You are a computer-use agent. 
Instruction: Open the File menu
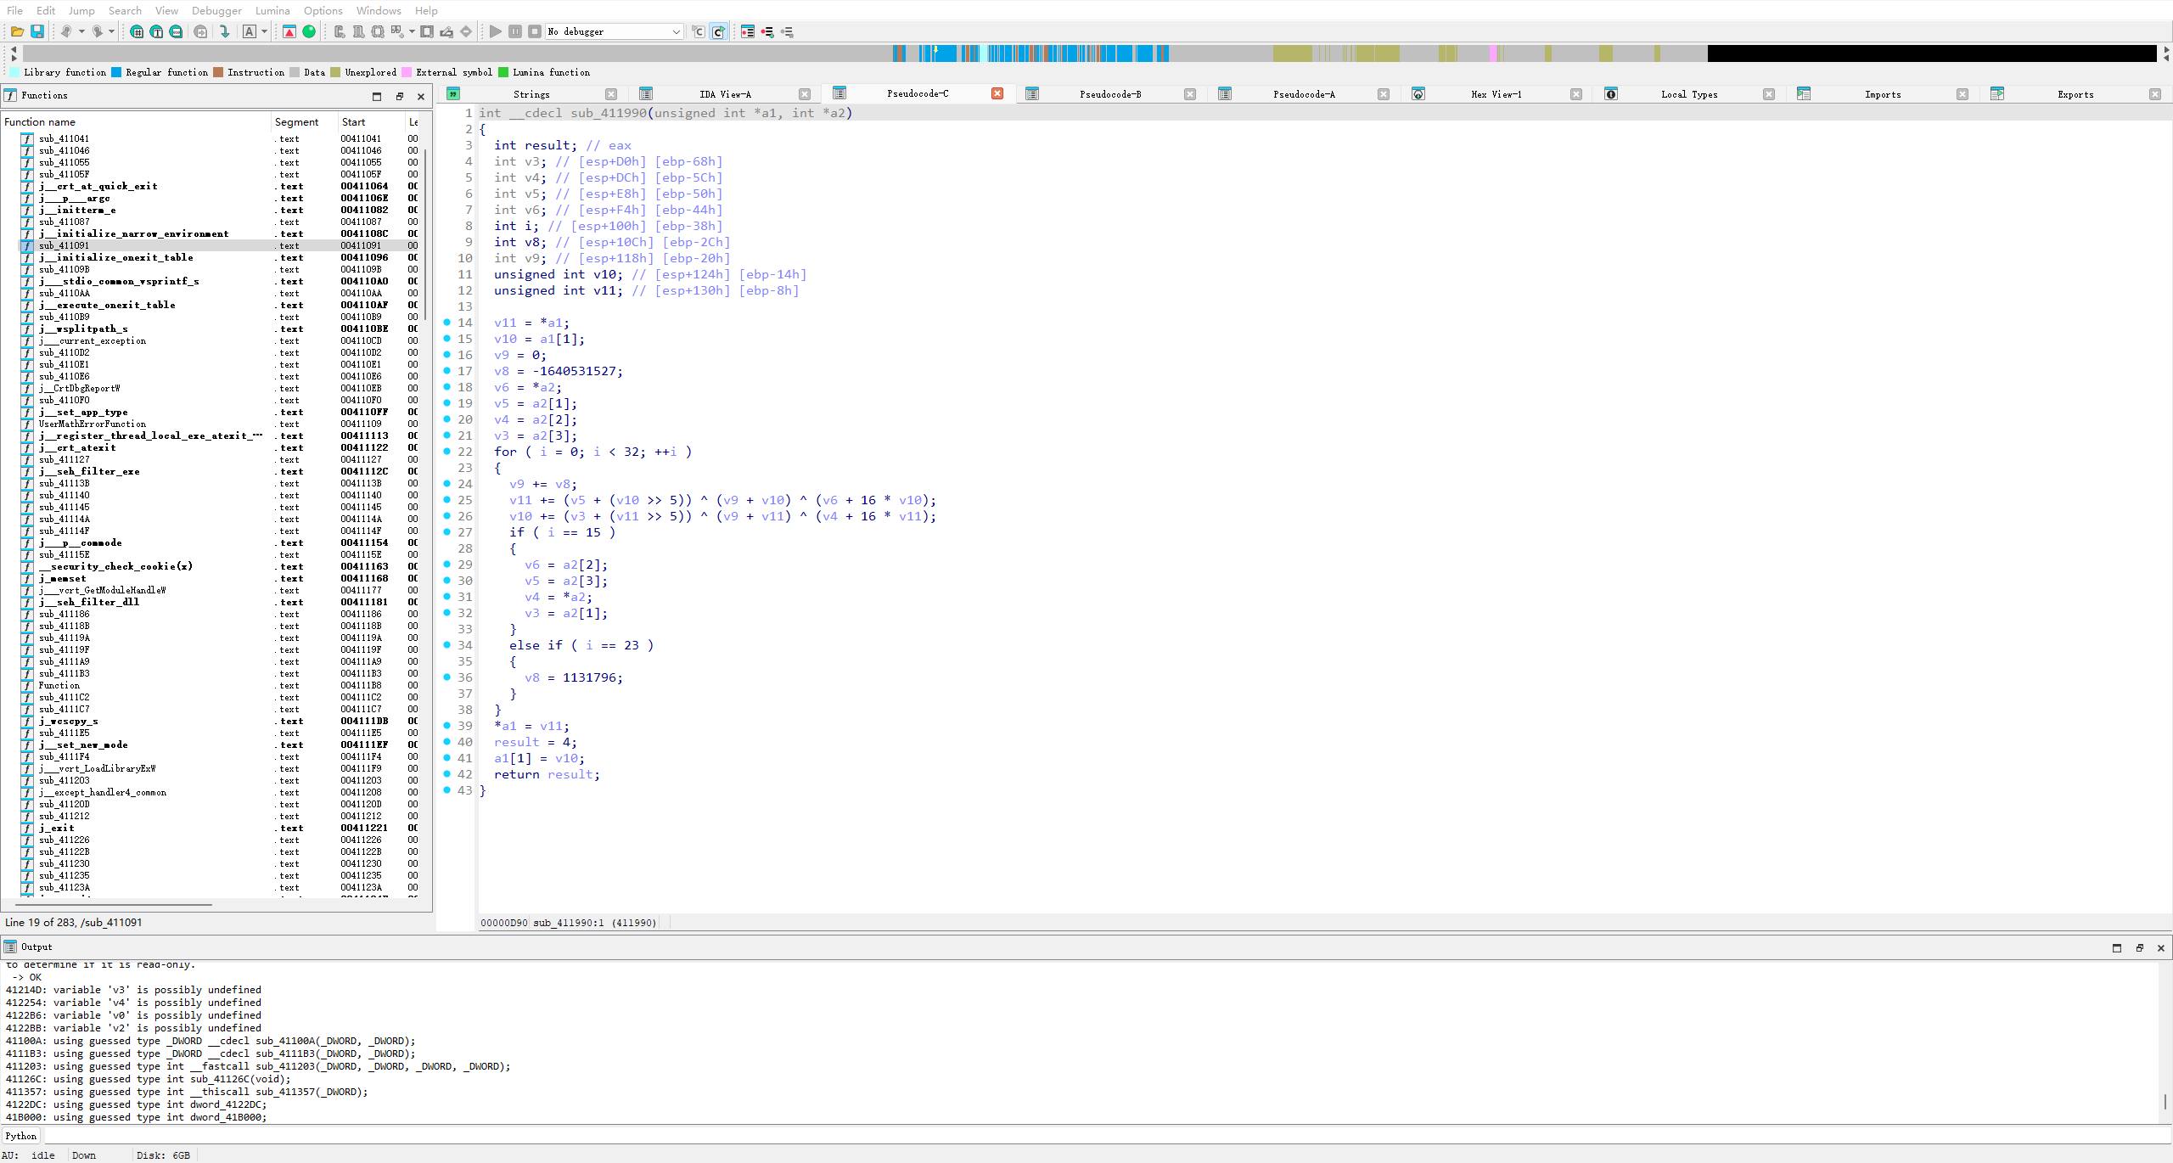point(15,10)
